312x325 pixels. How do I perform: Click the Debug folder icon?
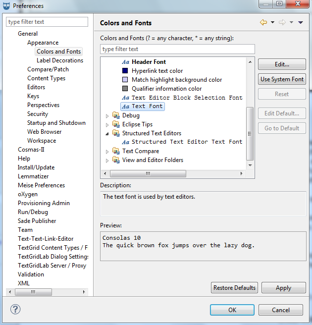coord(116,115)
